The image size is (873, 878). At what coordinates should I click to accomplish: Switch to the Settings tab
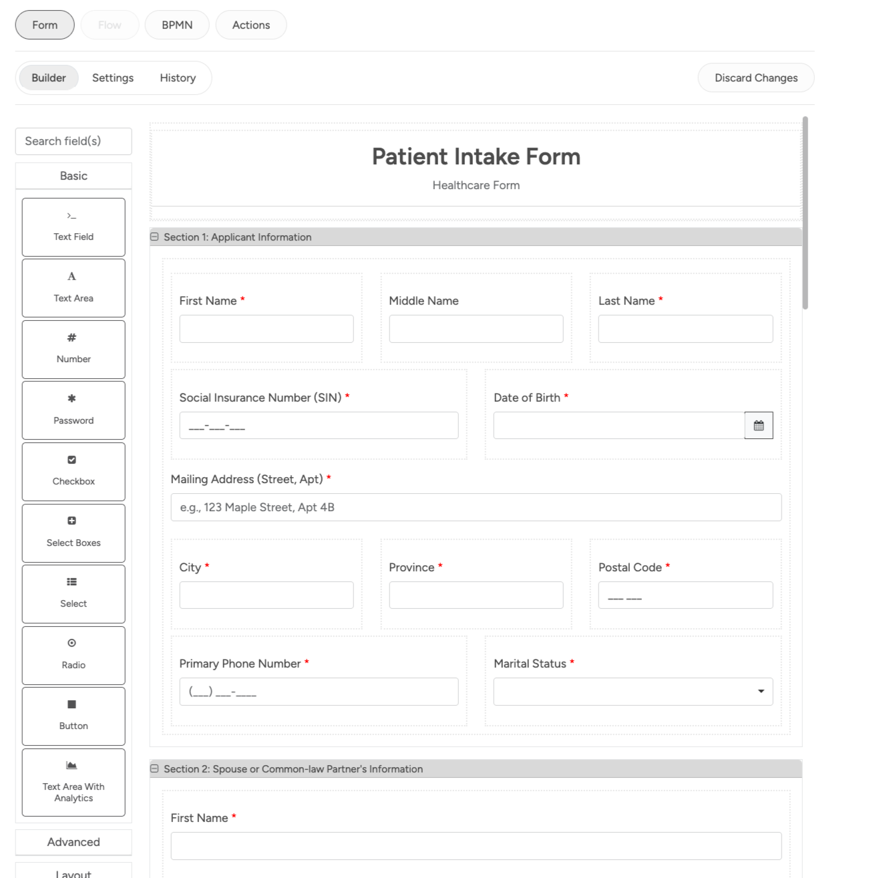[x=113, y=78]
